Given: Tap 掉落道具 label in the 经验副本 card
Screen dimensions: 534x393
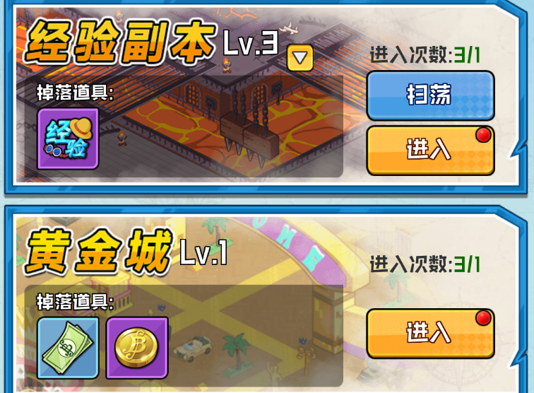Looking at the screenshot, I should (76, 93).
